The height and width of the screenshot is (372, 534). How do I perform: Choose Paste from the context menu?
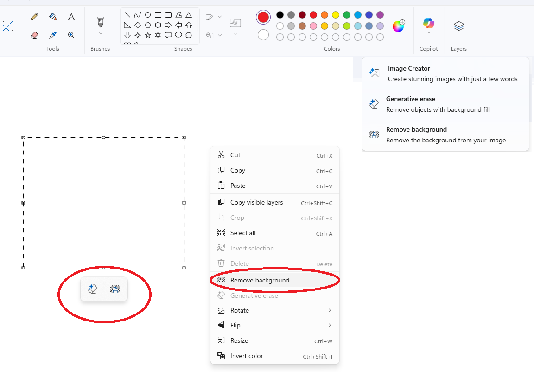pos(275,186)
